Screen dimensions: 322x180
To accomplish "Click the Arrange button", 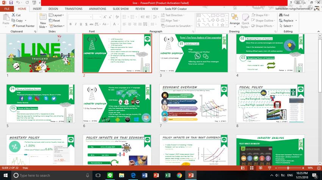I will (x=234, y=20).
